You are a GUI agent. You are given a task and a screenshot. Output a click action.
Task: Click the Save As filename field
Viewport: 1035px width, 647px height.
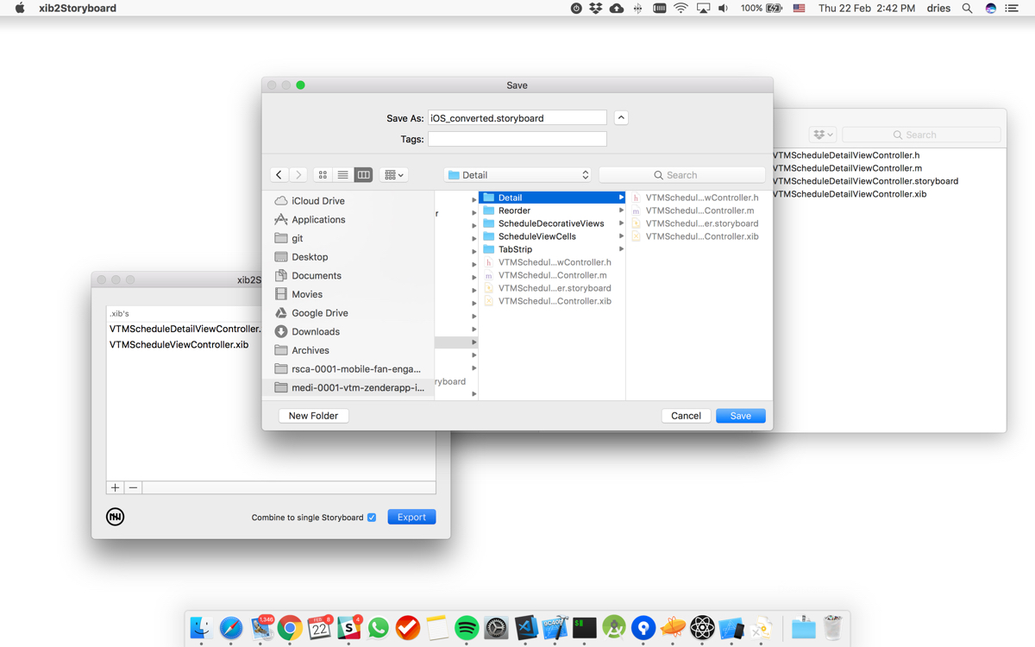pyautogui.click(x=517, y=117)
